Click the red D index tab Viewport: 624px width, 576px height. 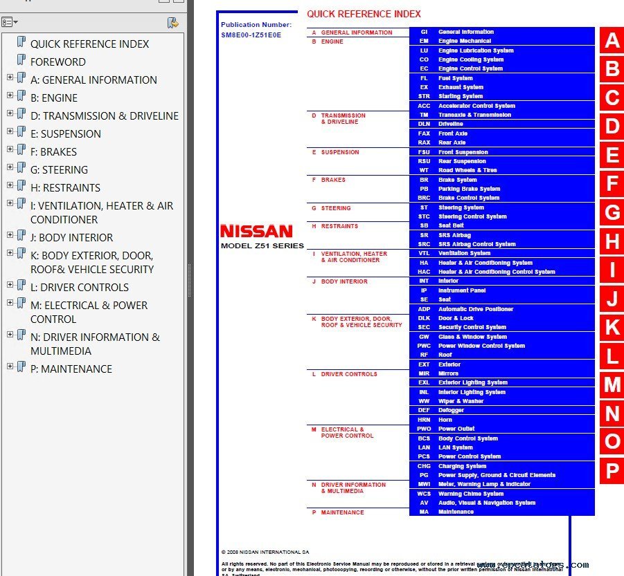(612, 127)
